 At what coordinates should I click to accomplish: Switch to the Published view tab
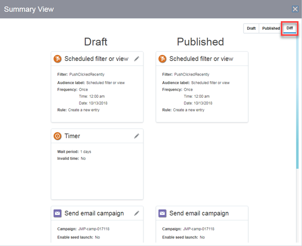tap(271, 28)
